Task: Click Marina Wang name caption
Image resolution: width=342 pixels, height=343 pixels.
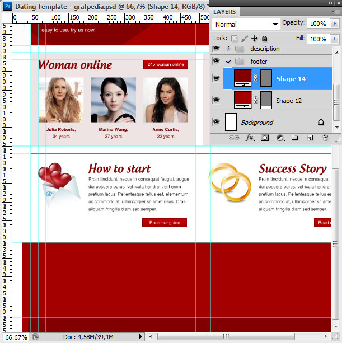Action: coord(113,129)
